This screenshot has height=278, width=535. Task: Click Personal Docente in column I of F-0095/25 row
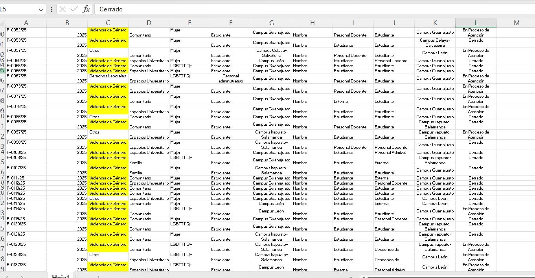point(353,124)
